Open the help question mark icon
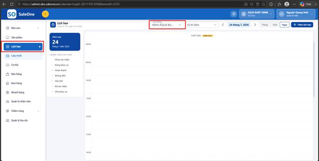 [234, 14]
